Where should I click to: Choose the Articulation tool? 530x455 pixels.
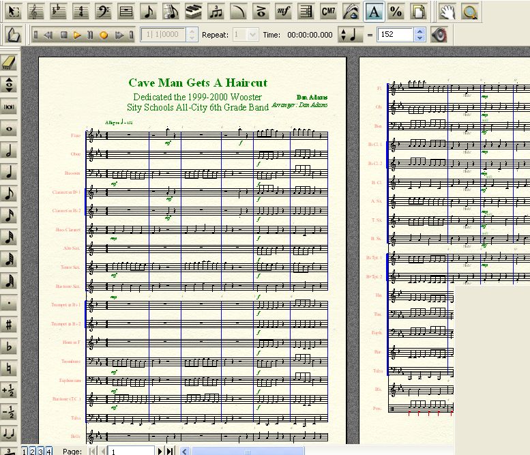click(261, 12)
